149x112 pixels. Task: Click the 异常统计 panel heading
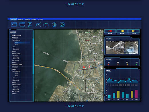point(109,71)
